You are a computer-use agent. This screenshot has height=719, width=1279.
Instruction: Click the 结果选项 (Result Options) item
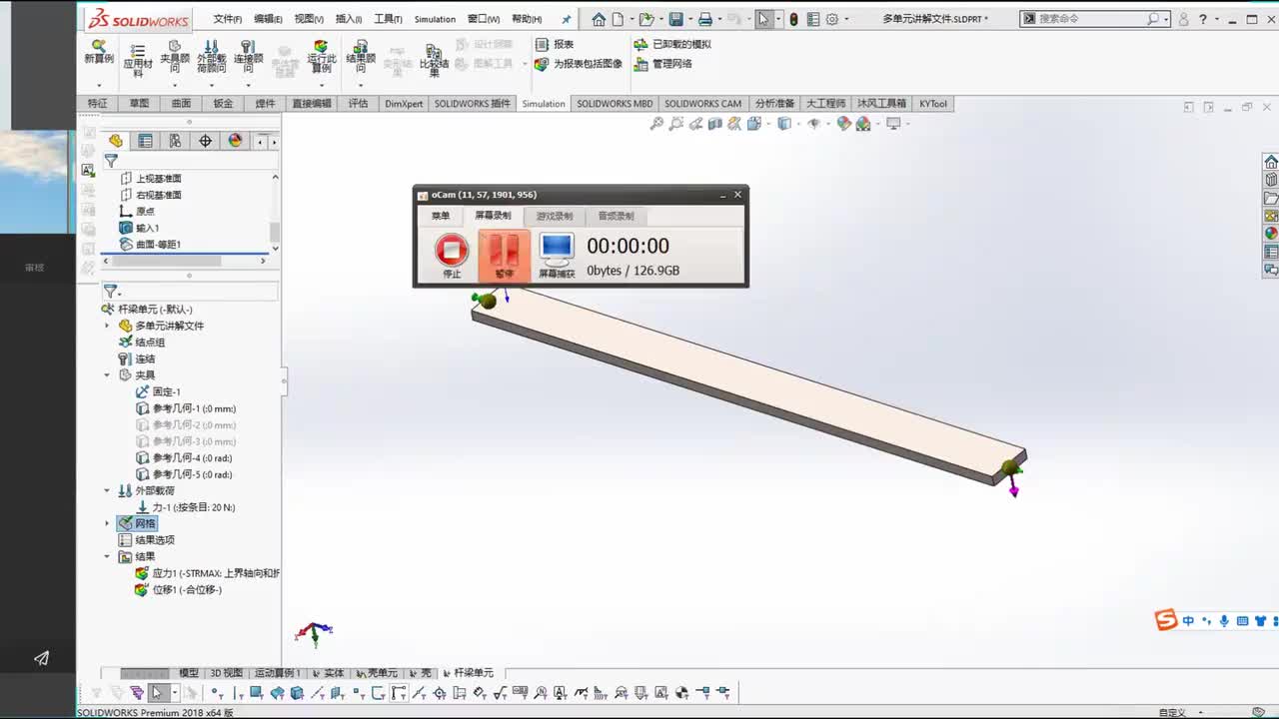tap(146, 540)
